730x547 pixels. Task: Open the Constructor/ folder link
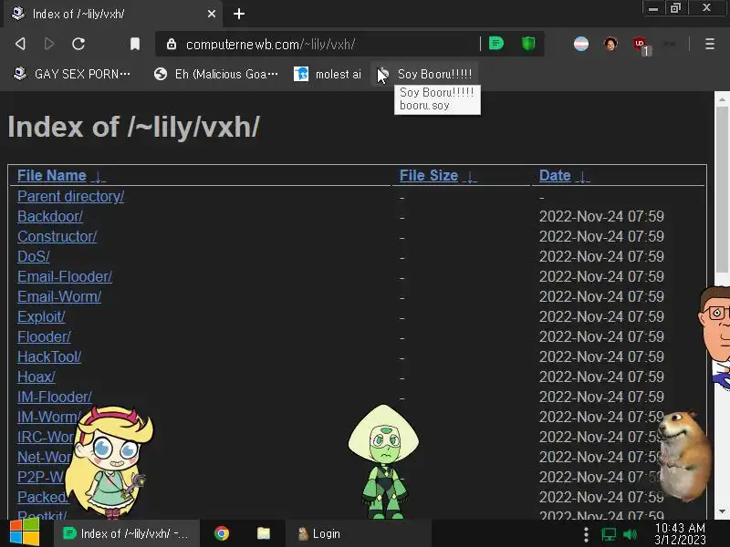(57, 236)
